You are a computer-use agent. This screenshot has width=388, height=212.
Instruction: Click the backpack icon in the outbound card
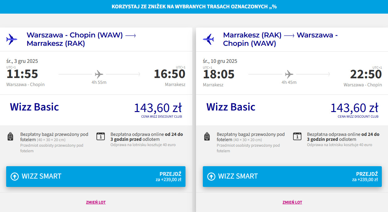pos(11,136)
